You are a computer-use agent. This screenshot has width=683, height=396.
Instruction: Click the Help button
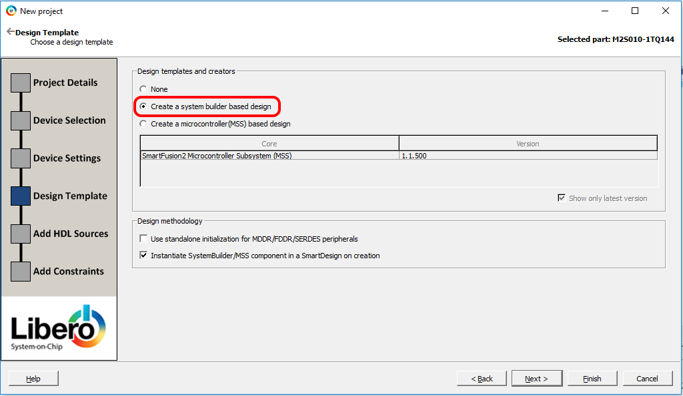(x=33, y=379)
